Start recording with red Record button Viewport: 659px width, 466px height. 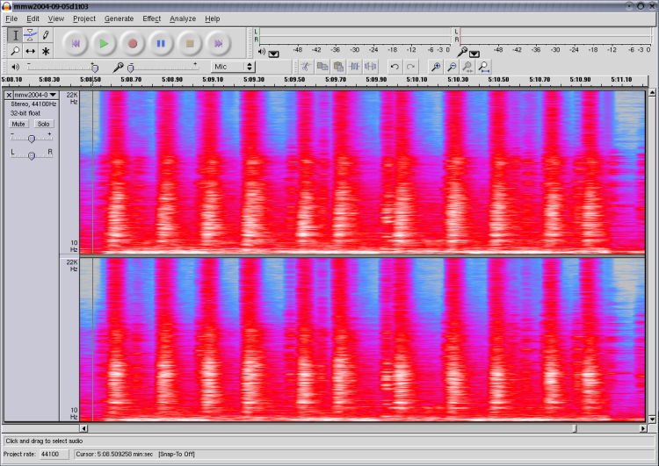133,43
